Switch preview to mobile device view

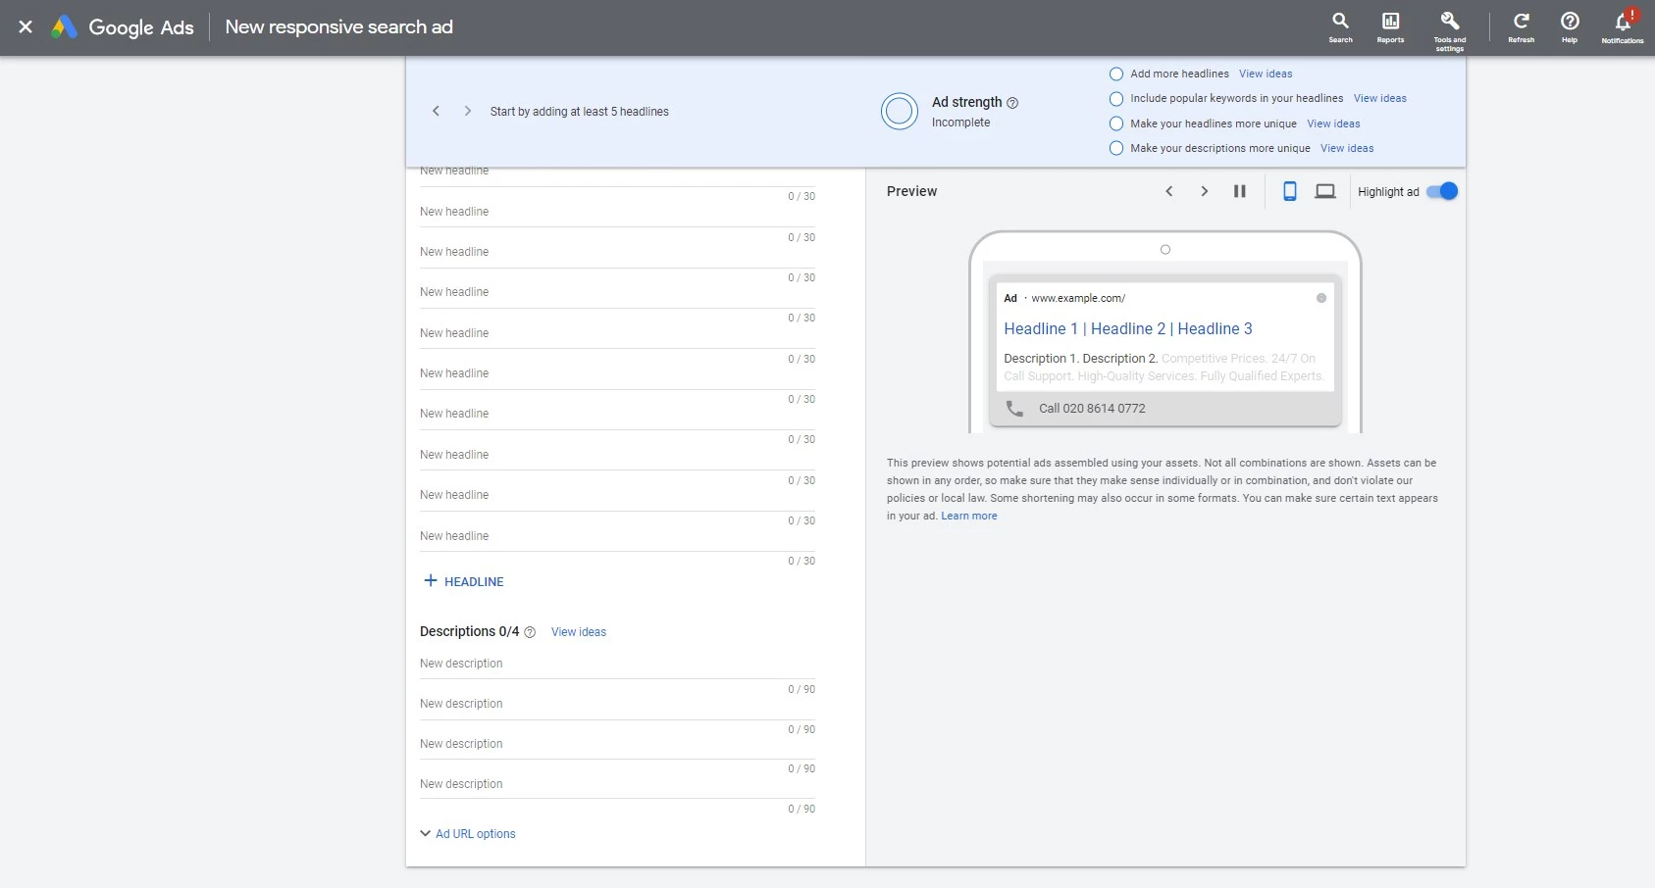[1290, 191]
